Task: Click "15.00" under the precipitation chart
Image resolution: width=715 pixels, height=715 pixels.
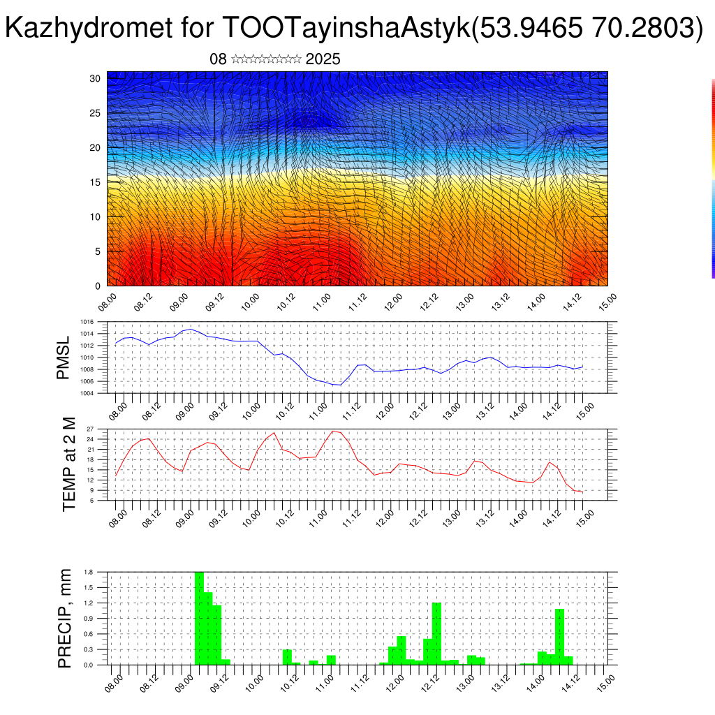Action: click(x=606, y=684)
